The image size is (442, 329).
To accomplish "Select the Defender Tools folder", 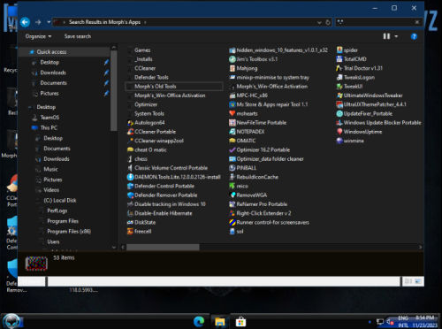I will pyautogui.click(x=151, y=77).
